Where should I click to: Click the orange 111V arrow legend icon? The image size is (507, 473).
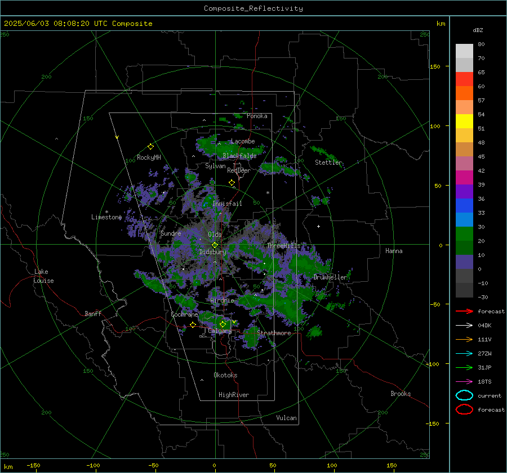tap(464, 339)
